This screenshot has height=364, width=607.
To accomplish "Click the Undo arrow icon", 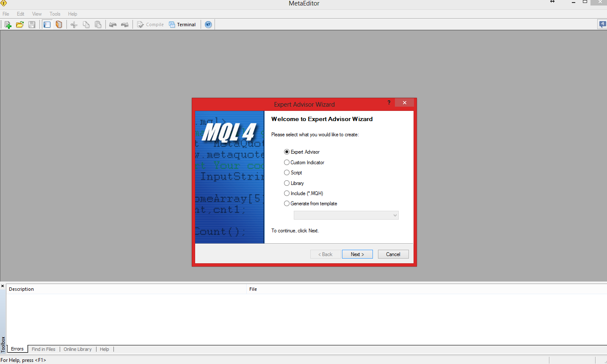I will coord(113,25).
